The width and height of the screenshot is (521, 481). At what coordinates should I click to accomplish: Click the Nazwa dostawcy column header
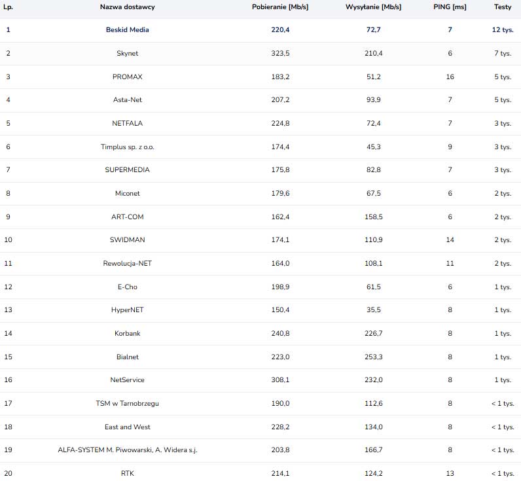click(127, 7)
